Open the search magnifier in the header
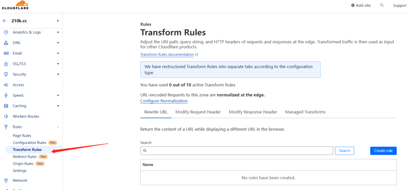 [382, 5]
